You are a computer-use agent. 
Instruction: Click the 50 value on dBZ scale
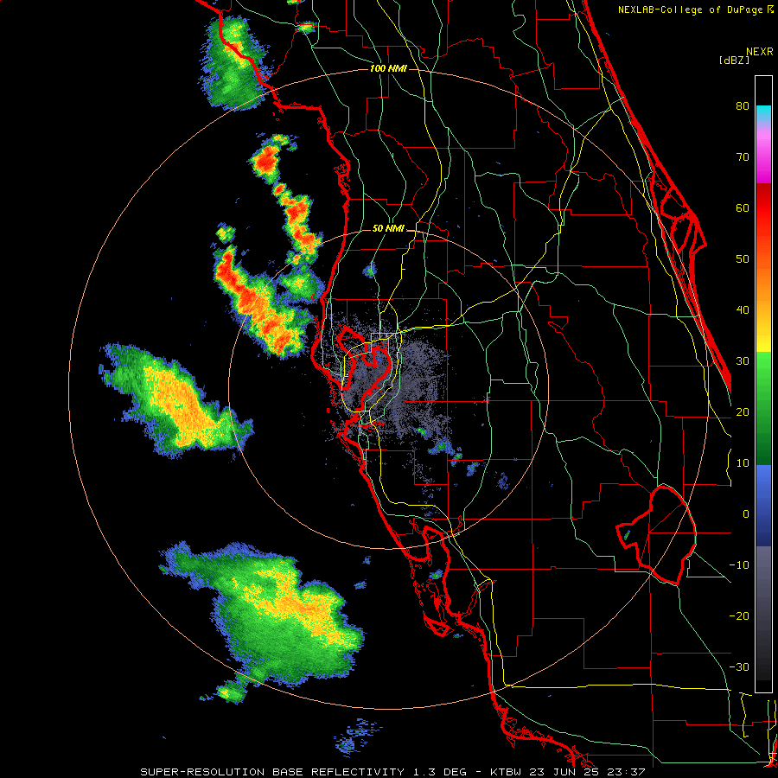coord(743,259)
